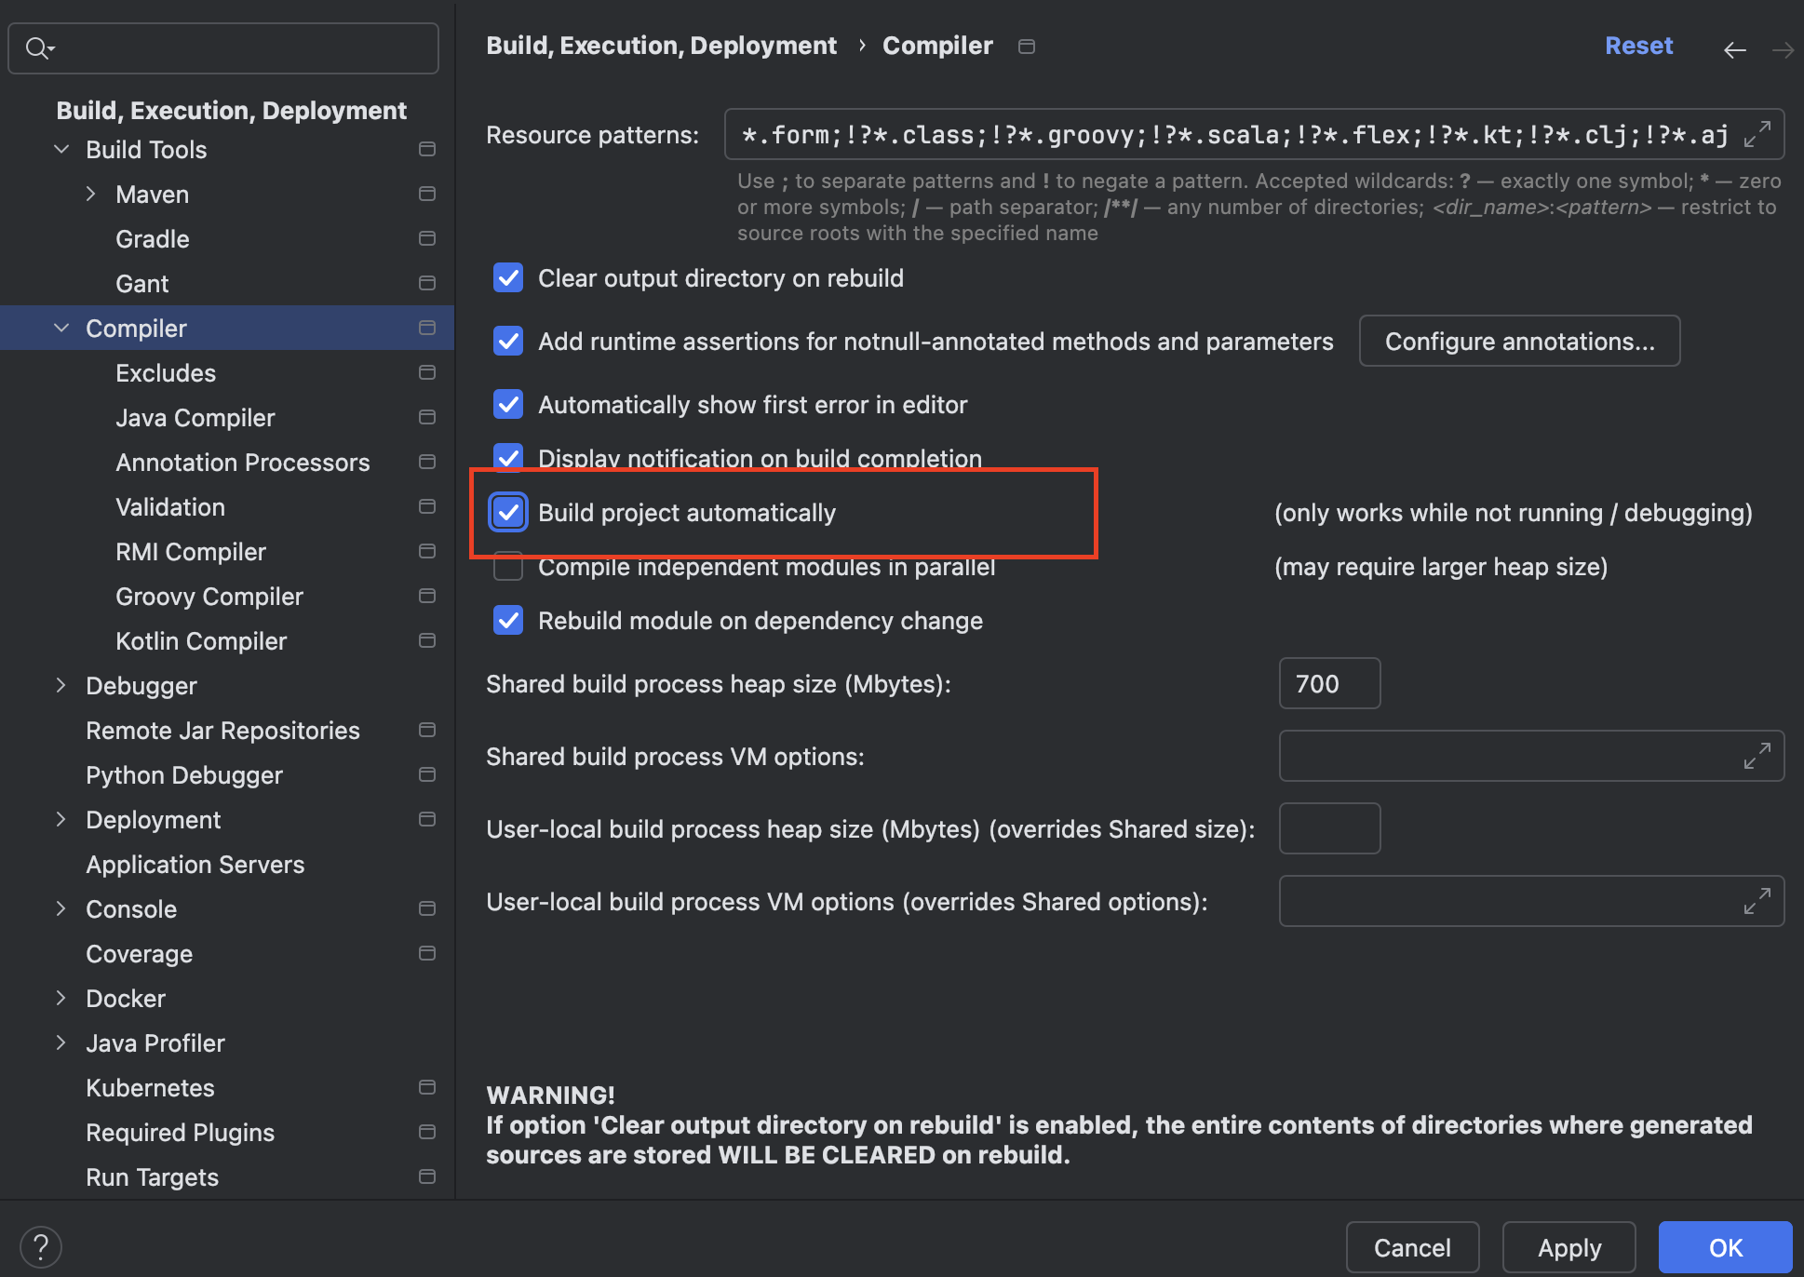The height and width of the screenshot is (1277, 1804).
Task: Enable Compile independent modules in parallel
Action: click(508, 567)
